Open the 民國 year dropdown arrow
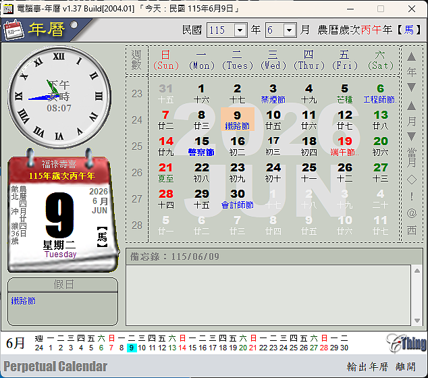 pos(240,30)
